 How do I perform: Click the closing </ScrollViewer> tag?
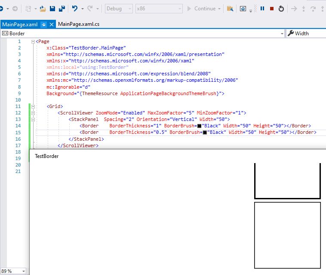coord(78,145)
